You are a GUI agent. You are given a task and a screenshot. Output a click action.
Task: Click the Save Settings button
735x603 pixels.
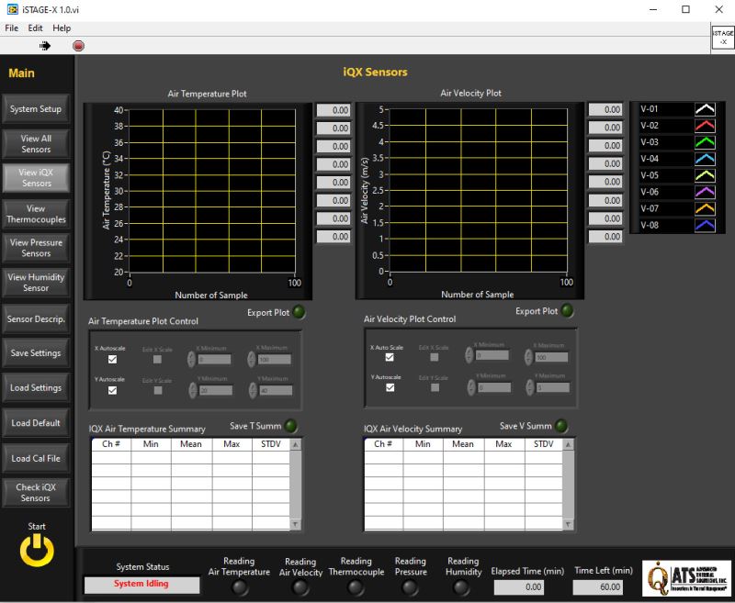pos(36,353)
